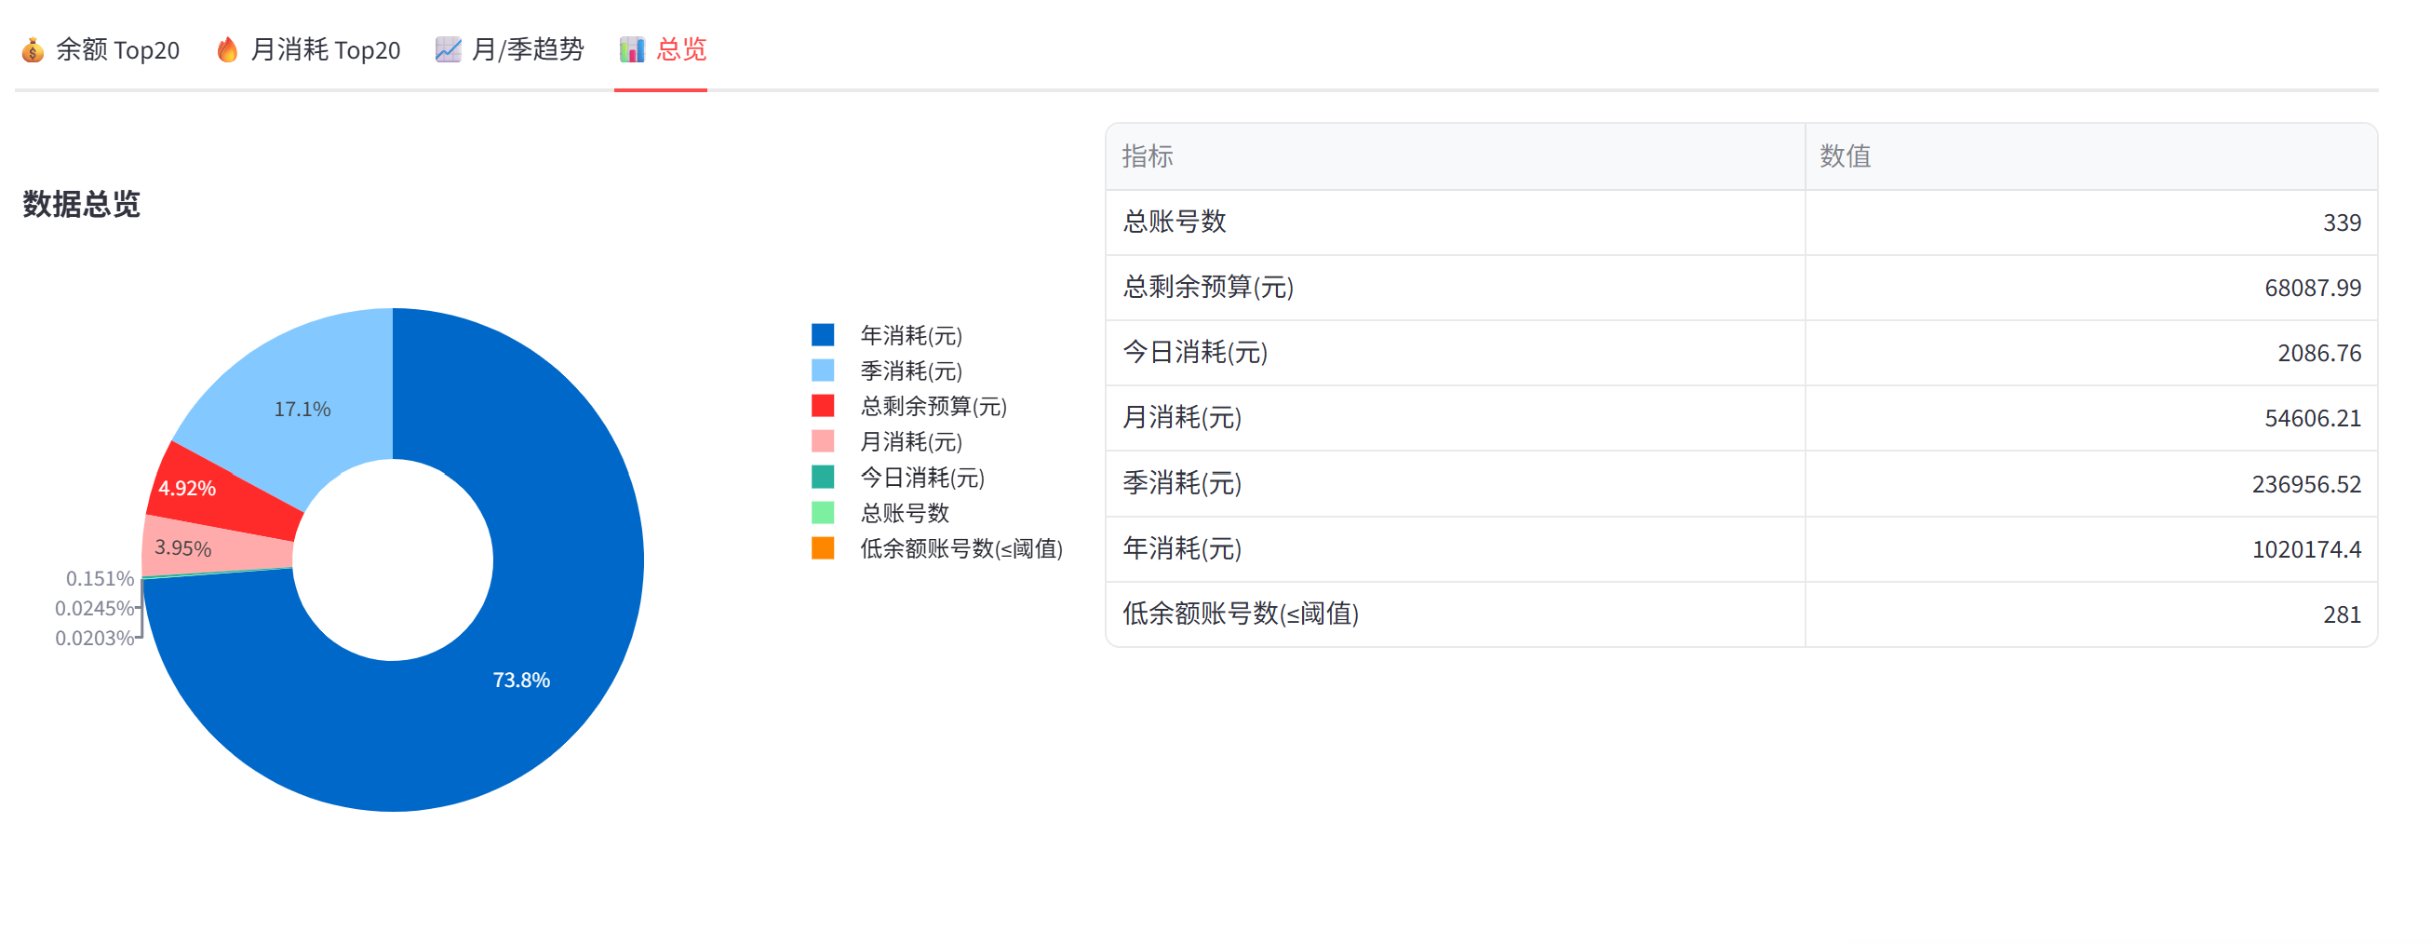Toggle 年消耗(元) legend color swatch
2431x944 pixels.
(823, 335)
